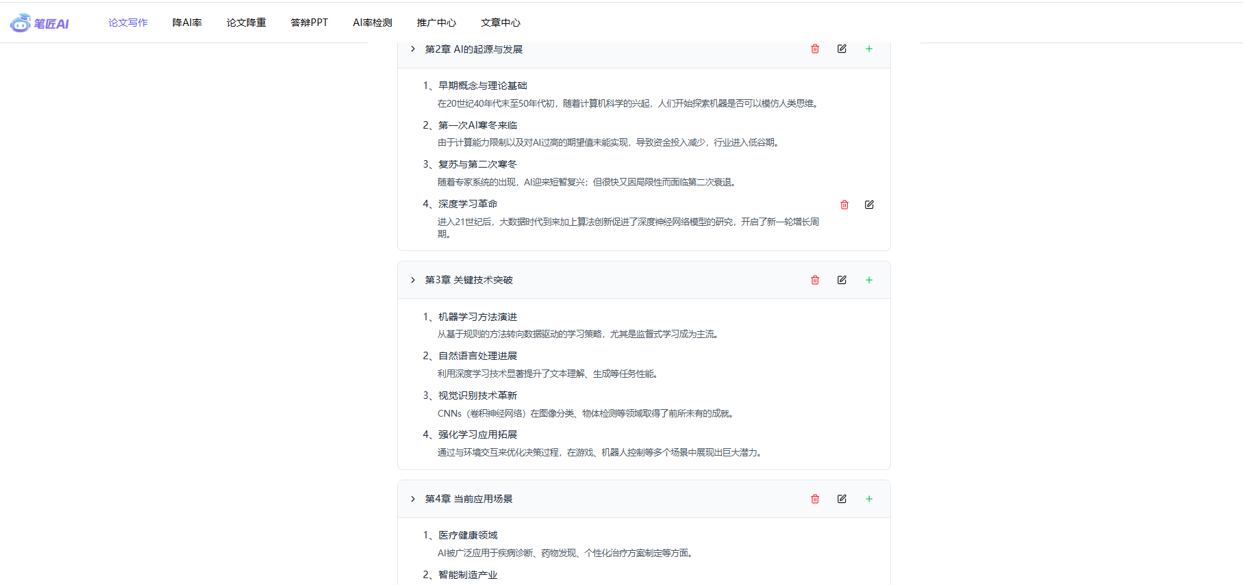Select section 智能制造产业
Viewport: 1243px width, 585px height.
point(468,575)
